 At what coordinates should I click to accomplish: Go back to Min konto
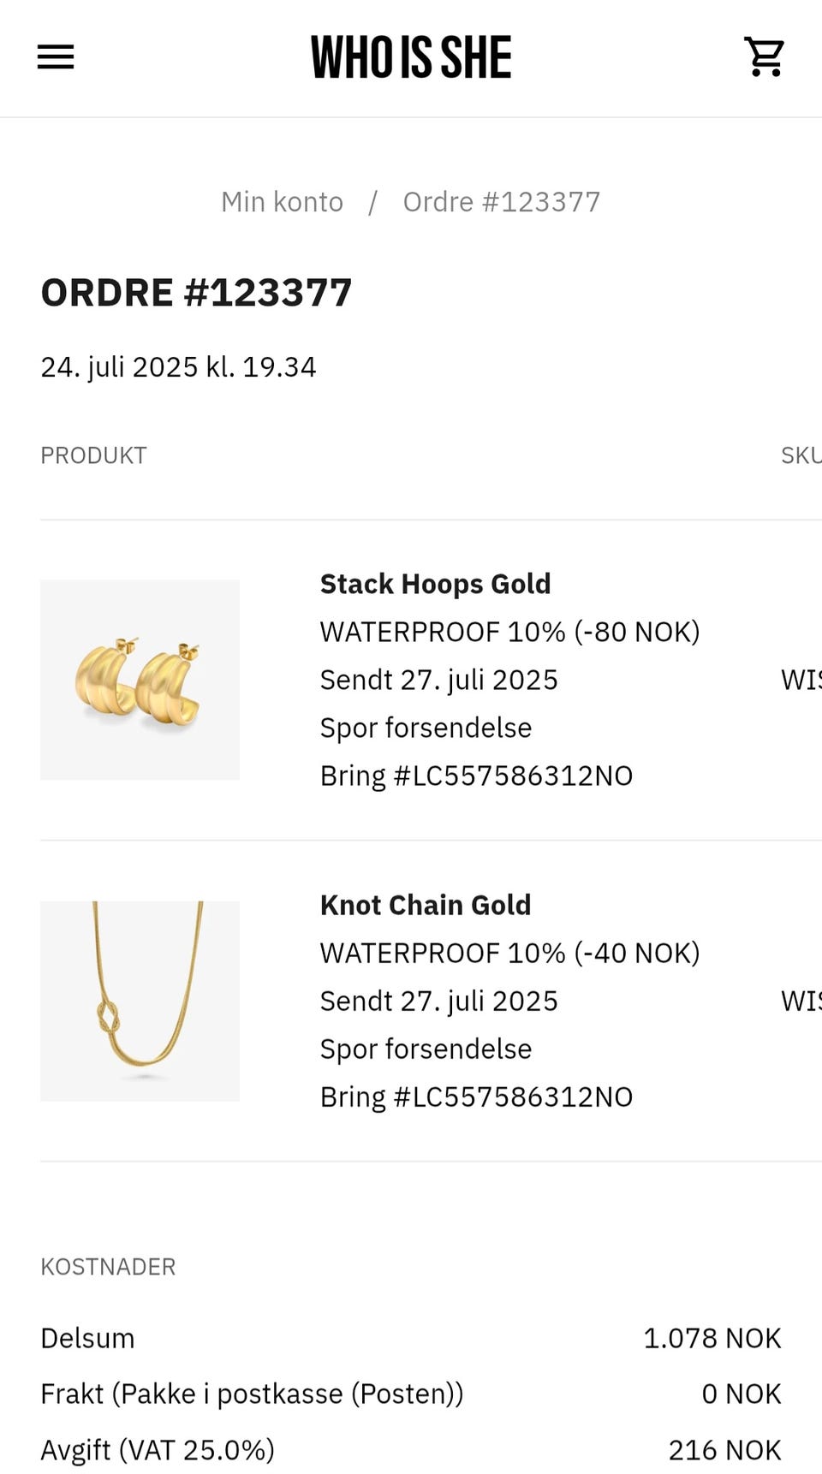[x=282, y=202]
